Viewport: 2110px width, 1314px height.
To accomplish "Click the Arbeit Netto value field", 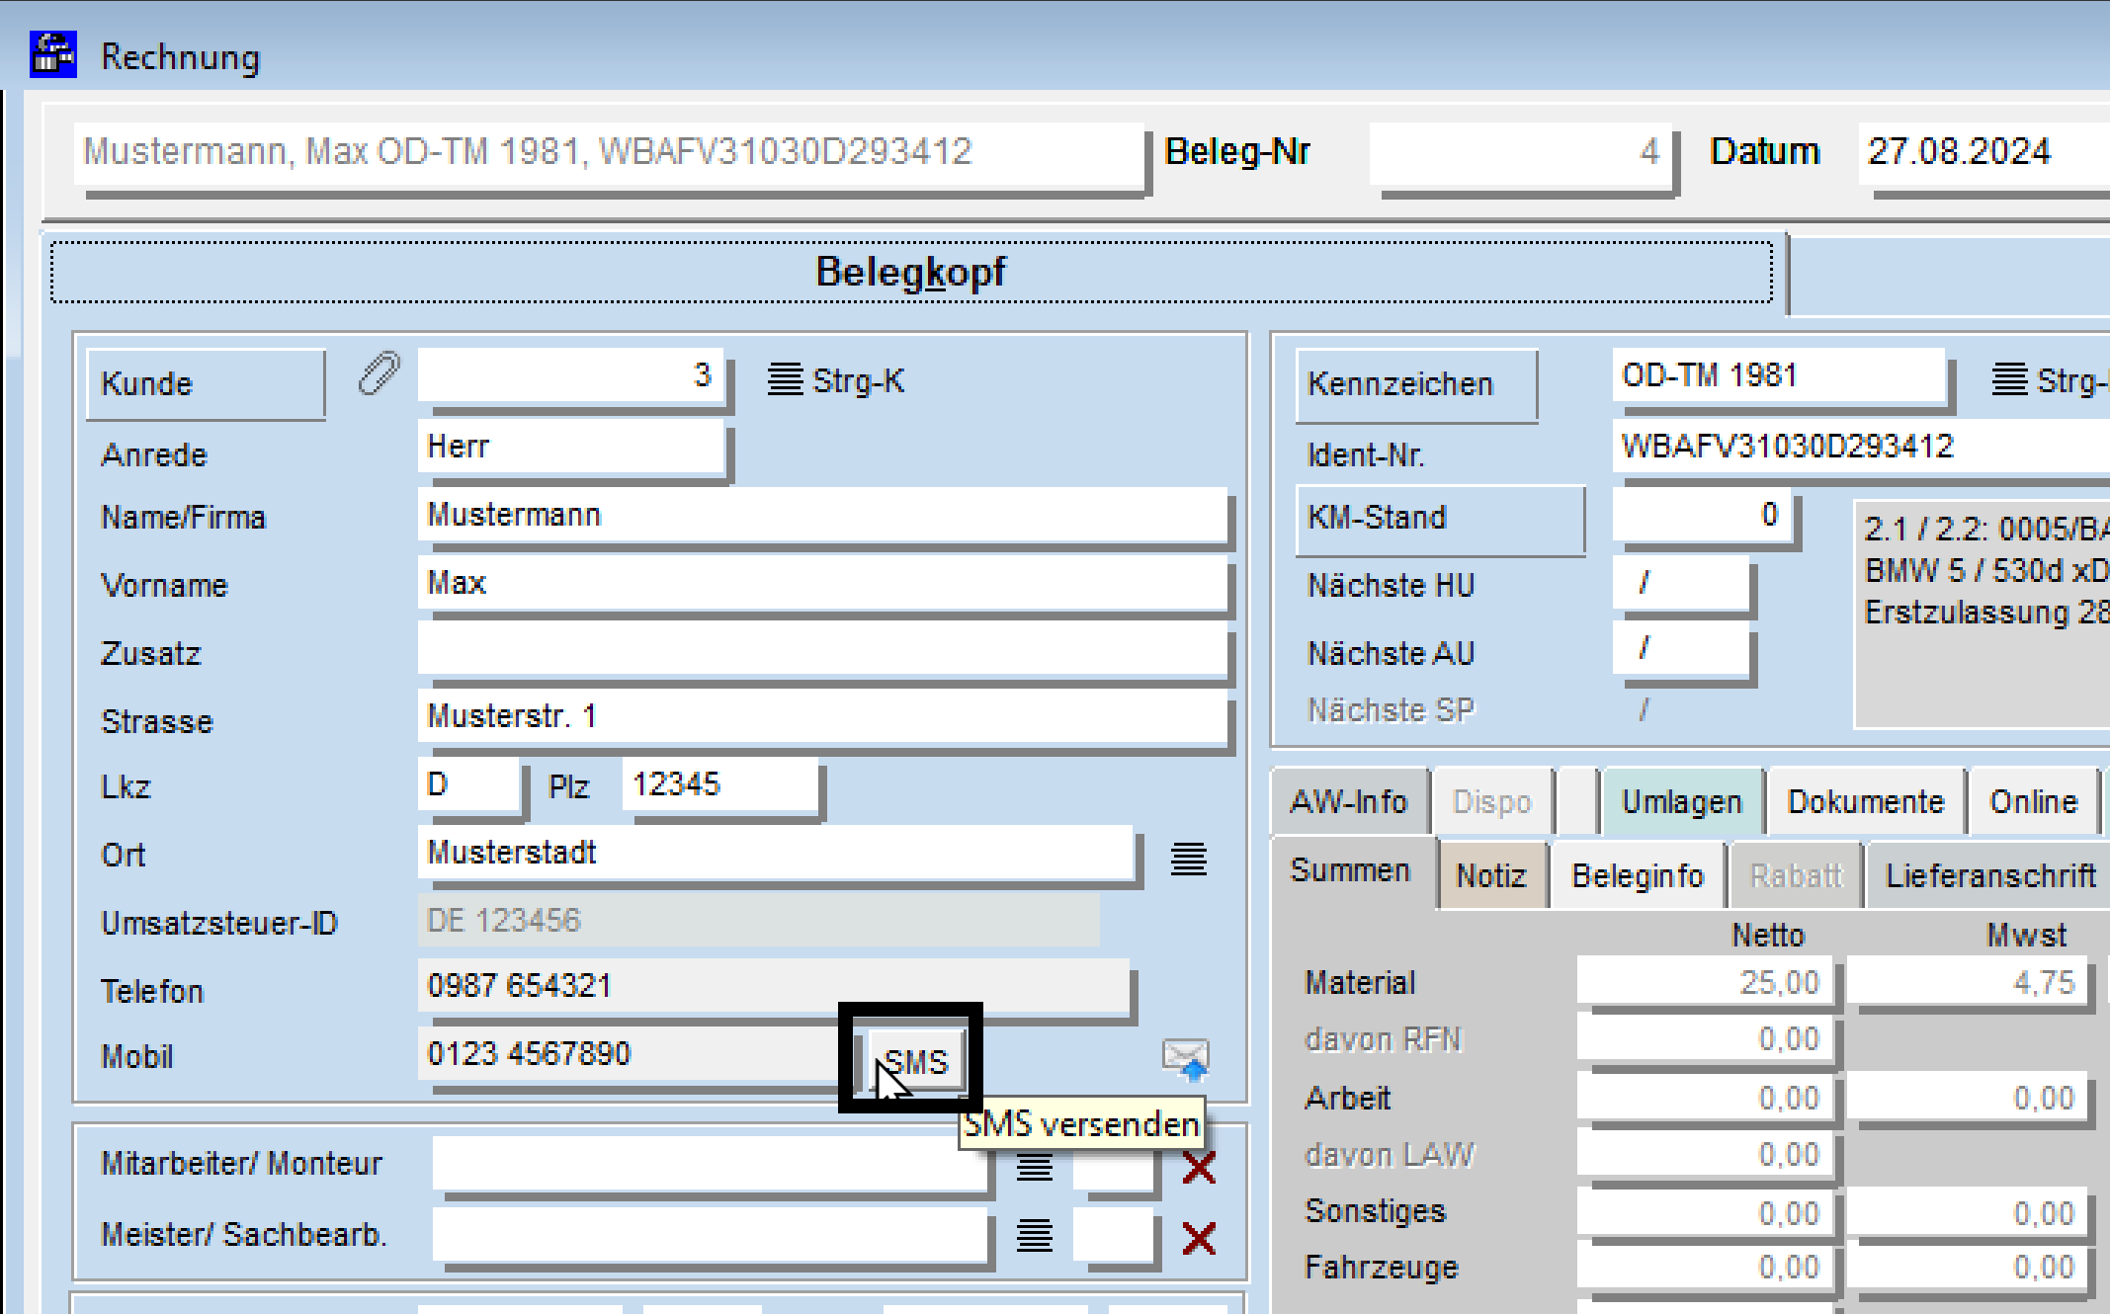I will (1705, 1098).
